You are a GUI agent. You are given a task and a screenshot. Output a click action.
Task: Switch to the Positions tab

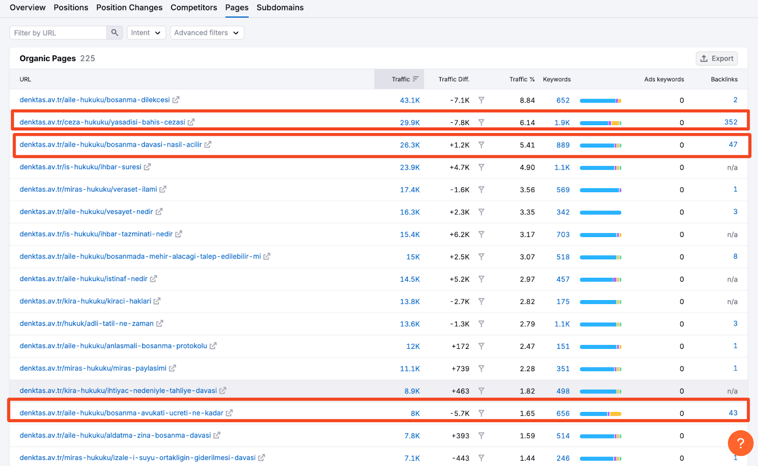point(71,8)
